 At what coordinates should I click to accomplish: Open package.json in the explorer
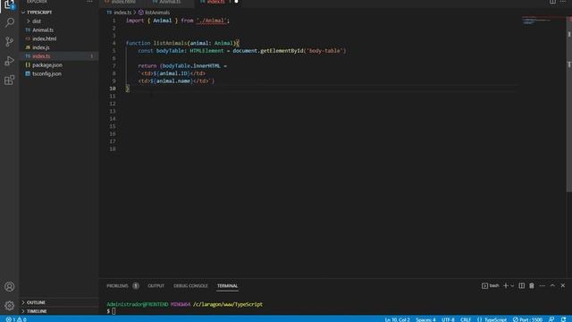point(47,65)
